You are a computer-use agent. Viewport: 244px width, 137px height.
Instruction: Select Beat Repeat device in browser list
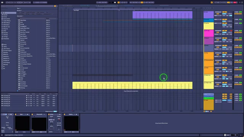pos(23,36)
